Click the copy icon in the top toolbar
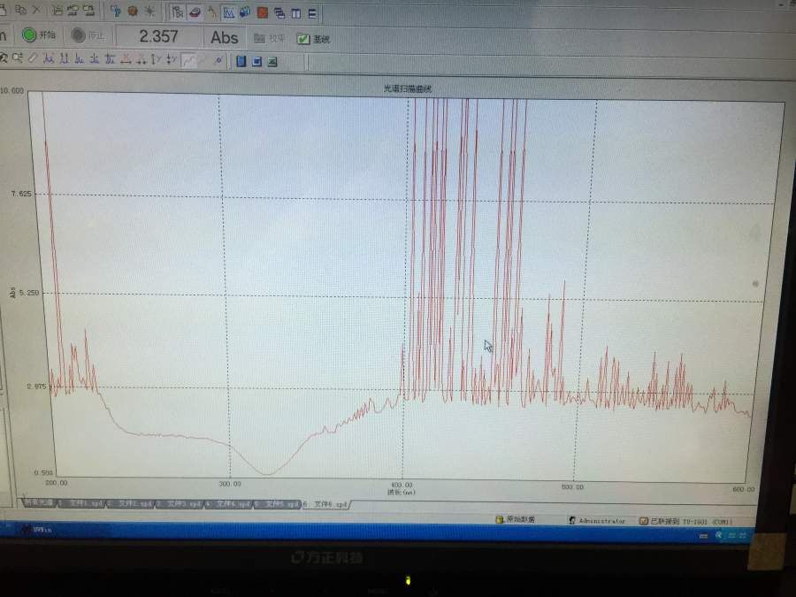This screenshot has width=796, height=597. pos(21,10)
